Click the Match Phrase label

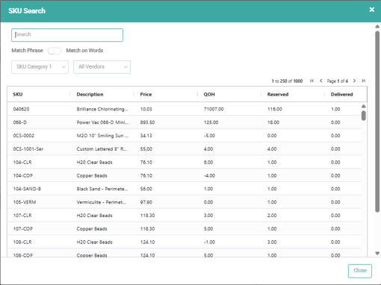tap(27, 51)
